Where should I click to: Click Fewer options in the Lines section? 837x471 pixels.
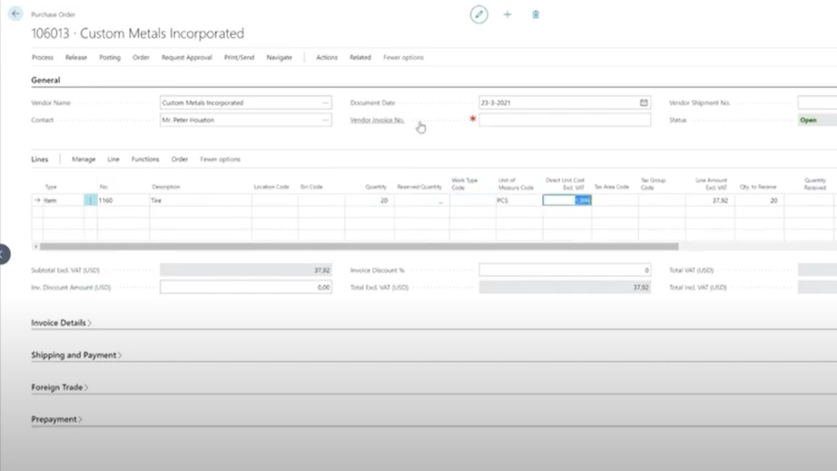click(x=220, y=159)
